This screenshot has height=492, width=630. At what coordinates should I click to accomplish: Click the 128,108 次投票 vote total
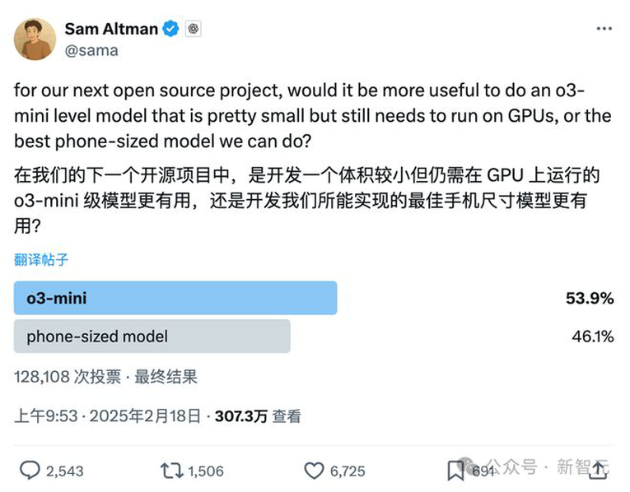(68, 377)
